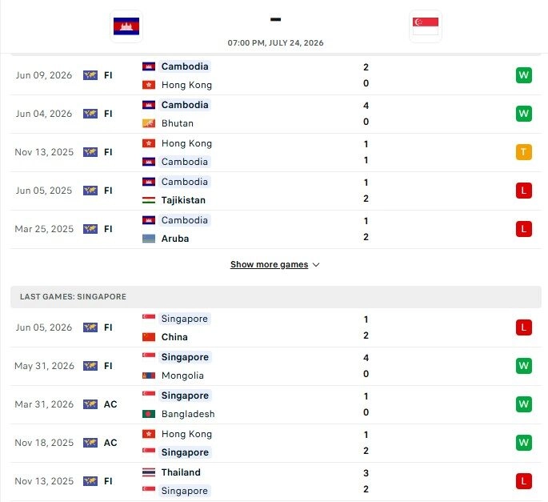Click the competition icon for Jun 04, 2026
The image size is (548, 502).
(90, 114)
